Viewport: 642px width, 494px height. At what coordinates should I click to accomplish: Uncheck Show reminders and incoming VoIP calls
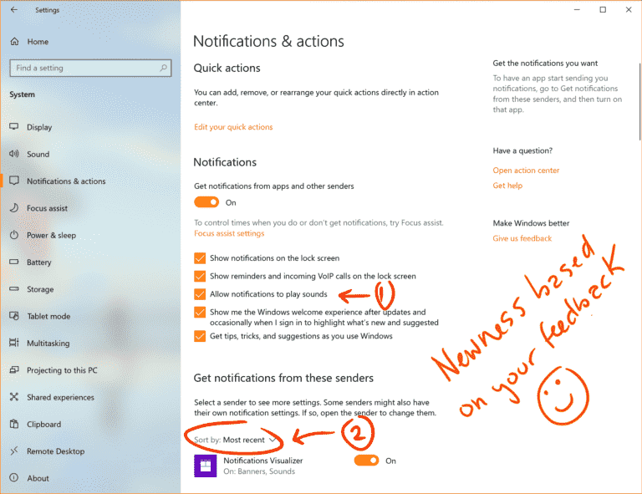(x=200, y=276)
